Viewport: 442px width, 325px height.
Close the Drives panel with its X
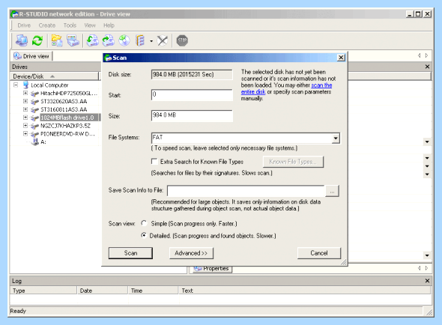427,67
